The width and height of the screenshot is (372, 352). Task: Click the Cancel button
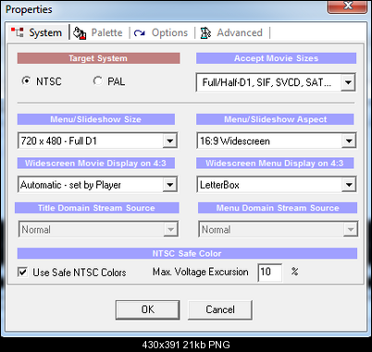pos(220,310)
